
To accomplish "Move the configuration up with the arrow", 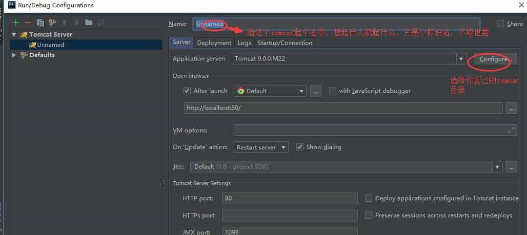I will pyautogui.click(x=64, y=22).
